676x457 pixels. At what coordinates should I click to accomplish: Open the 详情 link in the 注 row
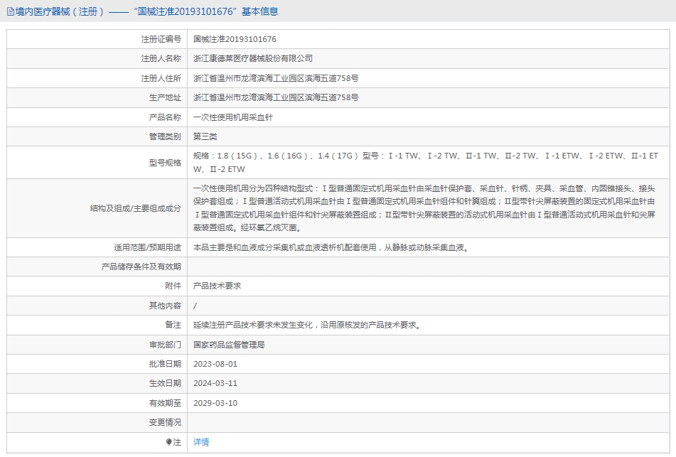(x=201, y=442)
